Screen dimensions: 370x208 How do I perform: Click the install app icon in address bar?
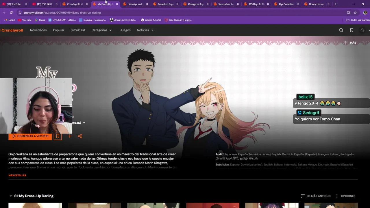click(348, 12)
